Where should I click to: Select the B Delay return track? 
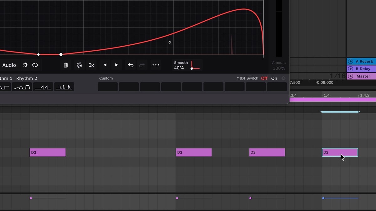click(363, 69)
